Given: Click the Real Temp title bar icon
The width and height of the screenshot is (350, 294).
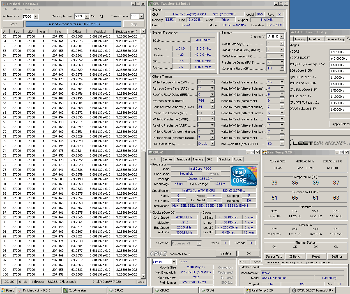Looking at the screenshot, I should [x=264, y=152].
